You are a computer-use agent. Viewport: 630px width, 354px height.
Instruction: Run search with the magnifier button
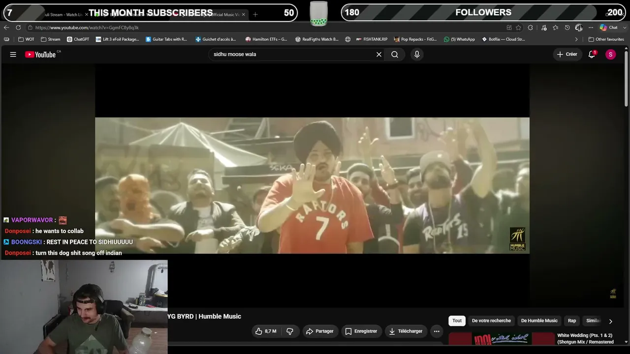click(x=395, y=55)
